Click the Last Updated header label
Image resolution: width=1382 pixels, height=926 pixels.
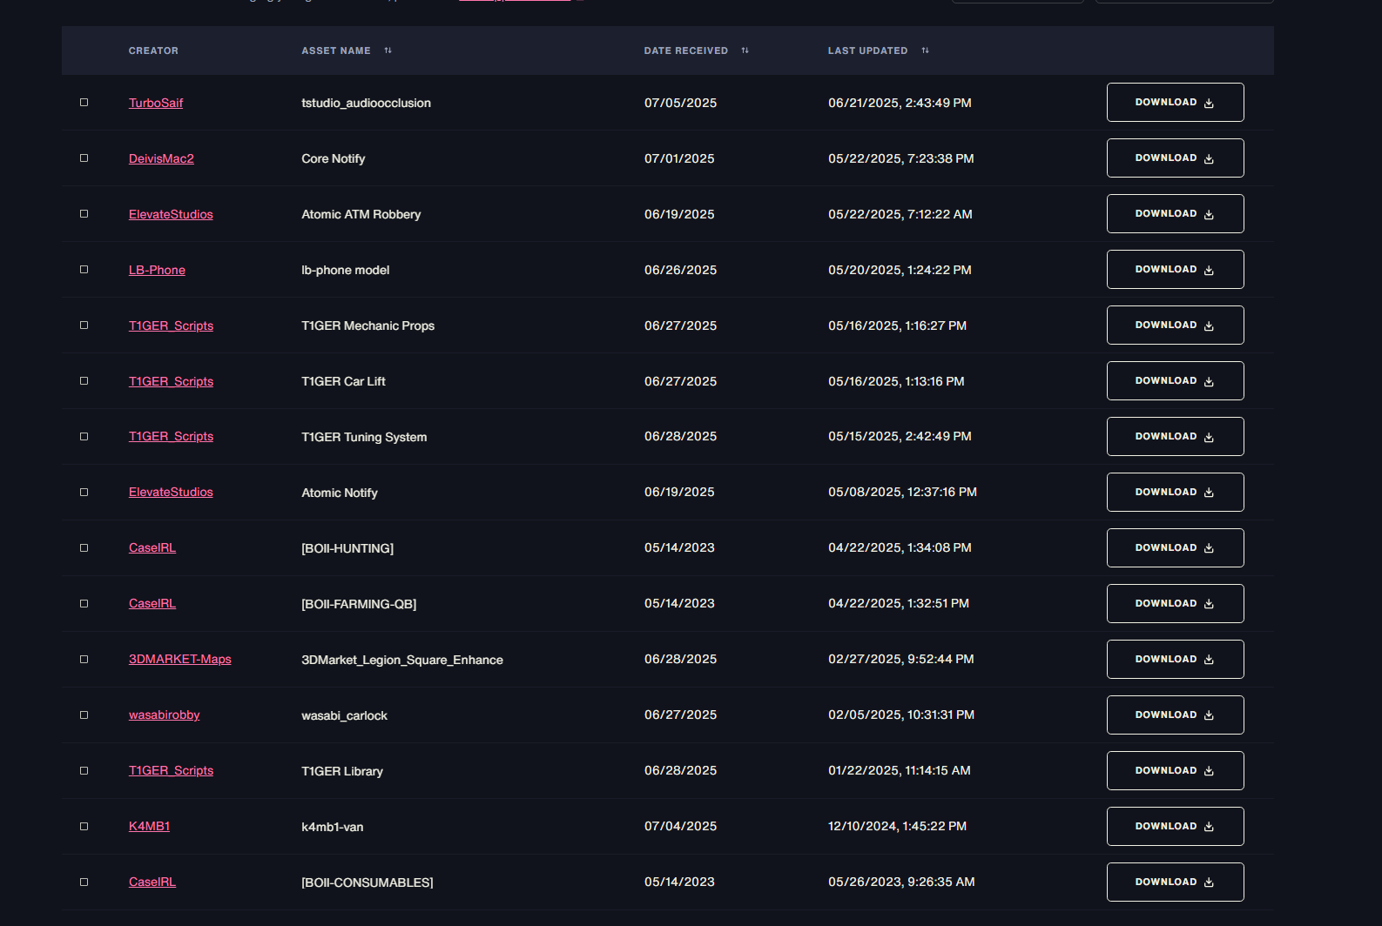point(867,50)
